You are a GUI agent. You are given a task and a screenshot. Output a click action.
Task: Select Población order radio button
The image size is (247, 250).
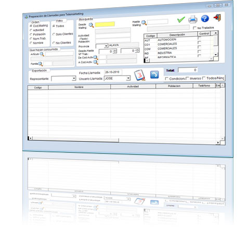pyautogui.click(x=31, y=34)
